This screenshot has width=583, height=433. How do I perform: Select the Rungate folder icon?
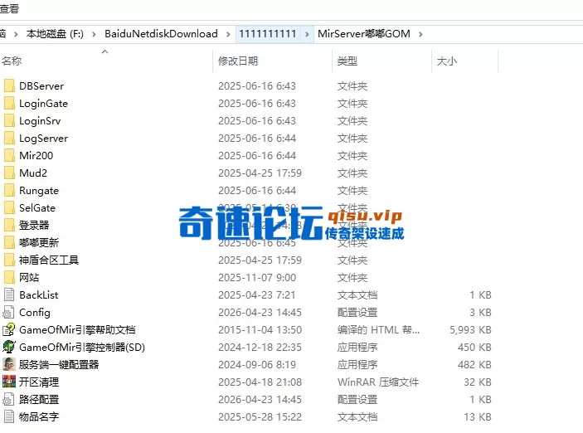9,191
